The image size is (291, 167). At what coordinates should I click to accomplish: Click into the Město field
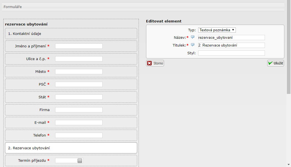pos(79,71)
